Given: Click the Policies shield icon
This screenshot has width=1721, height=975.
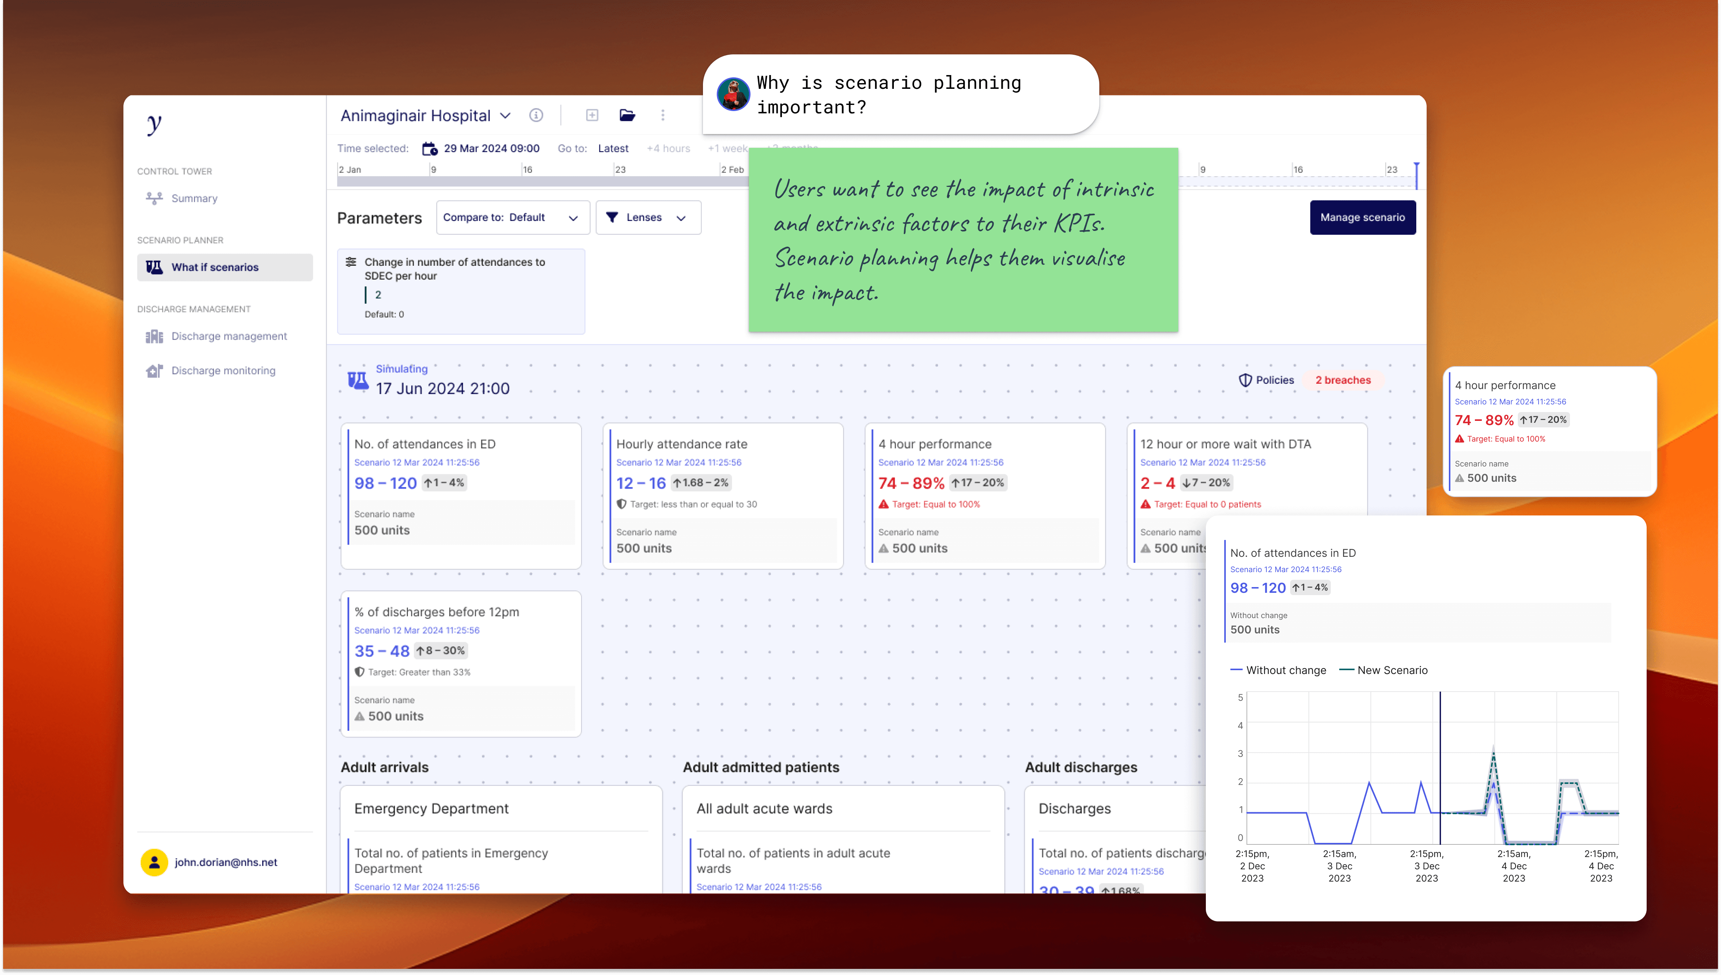Looking at the screenshot, I should coord(1245,380).
